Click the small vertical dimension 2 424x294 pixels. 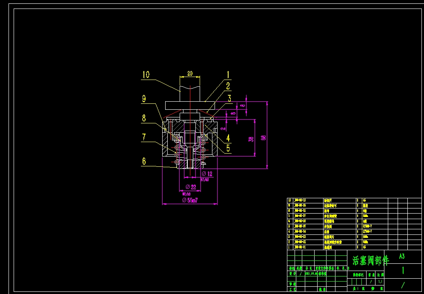click(223, 128)
